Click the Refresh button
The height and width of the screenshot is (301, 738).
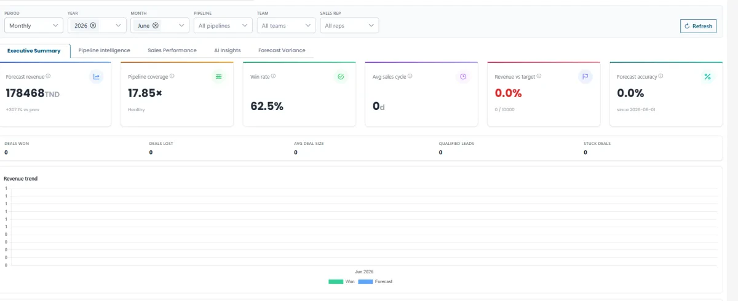698,26
